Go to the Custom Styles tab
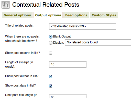Screen dimensions: 131x98 click(104, 15)
